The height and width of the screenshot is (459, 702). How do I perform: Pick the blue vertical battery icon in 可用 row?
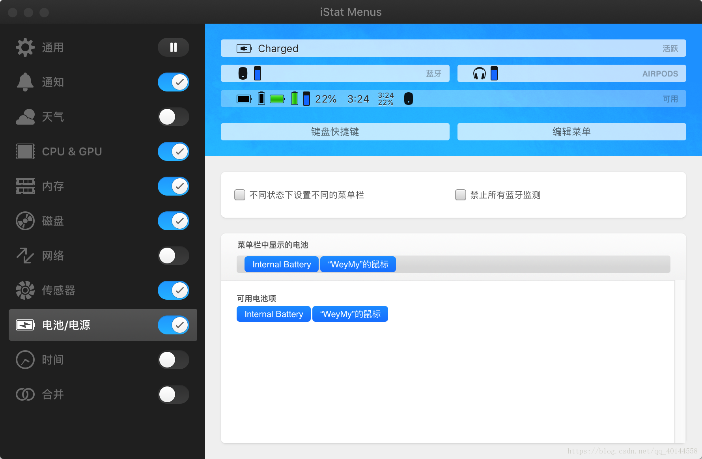point(306,99)
